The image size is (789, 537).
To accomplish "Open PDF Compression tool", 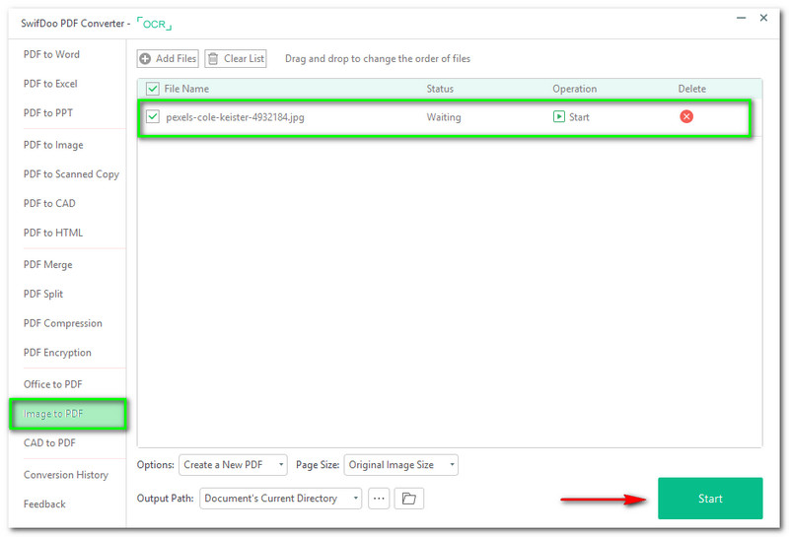I will [63, 323].
